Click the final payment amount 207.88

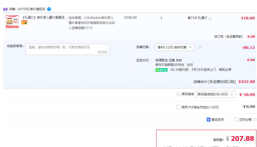click(242, 139)
